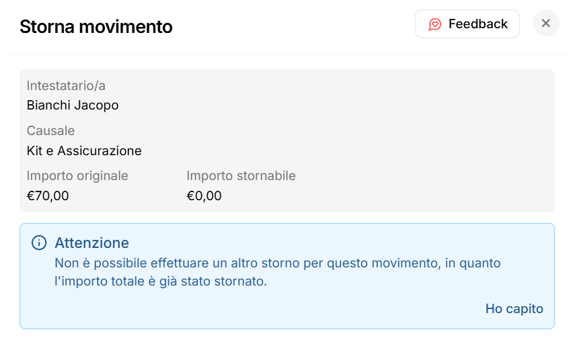The height and width of the screenshot is (346, 577).
Task: Click the Feedback button
Action: click(x=467, y=24)
